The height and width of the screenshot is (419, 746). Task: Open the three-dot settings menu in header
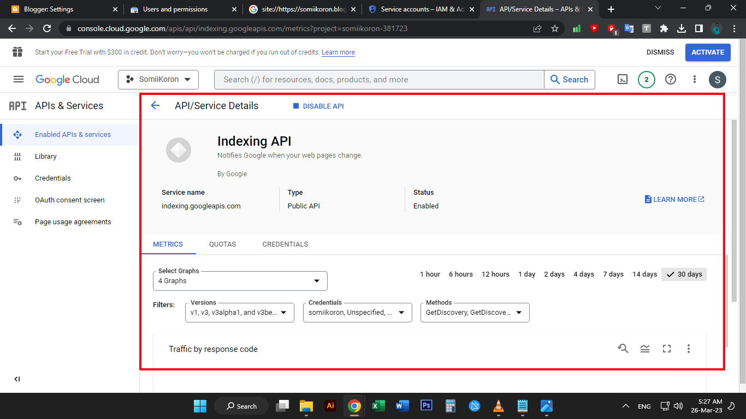tap(695, 79)
